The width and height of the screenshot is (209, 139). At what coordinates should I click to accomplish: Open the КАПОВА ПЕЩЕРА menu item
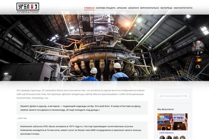point(106,8)
